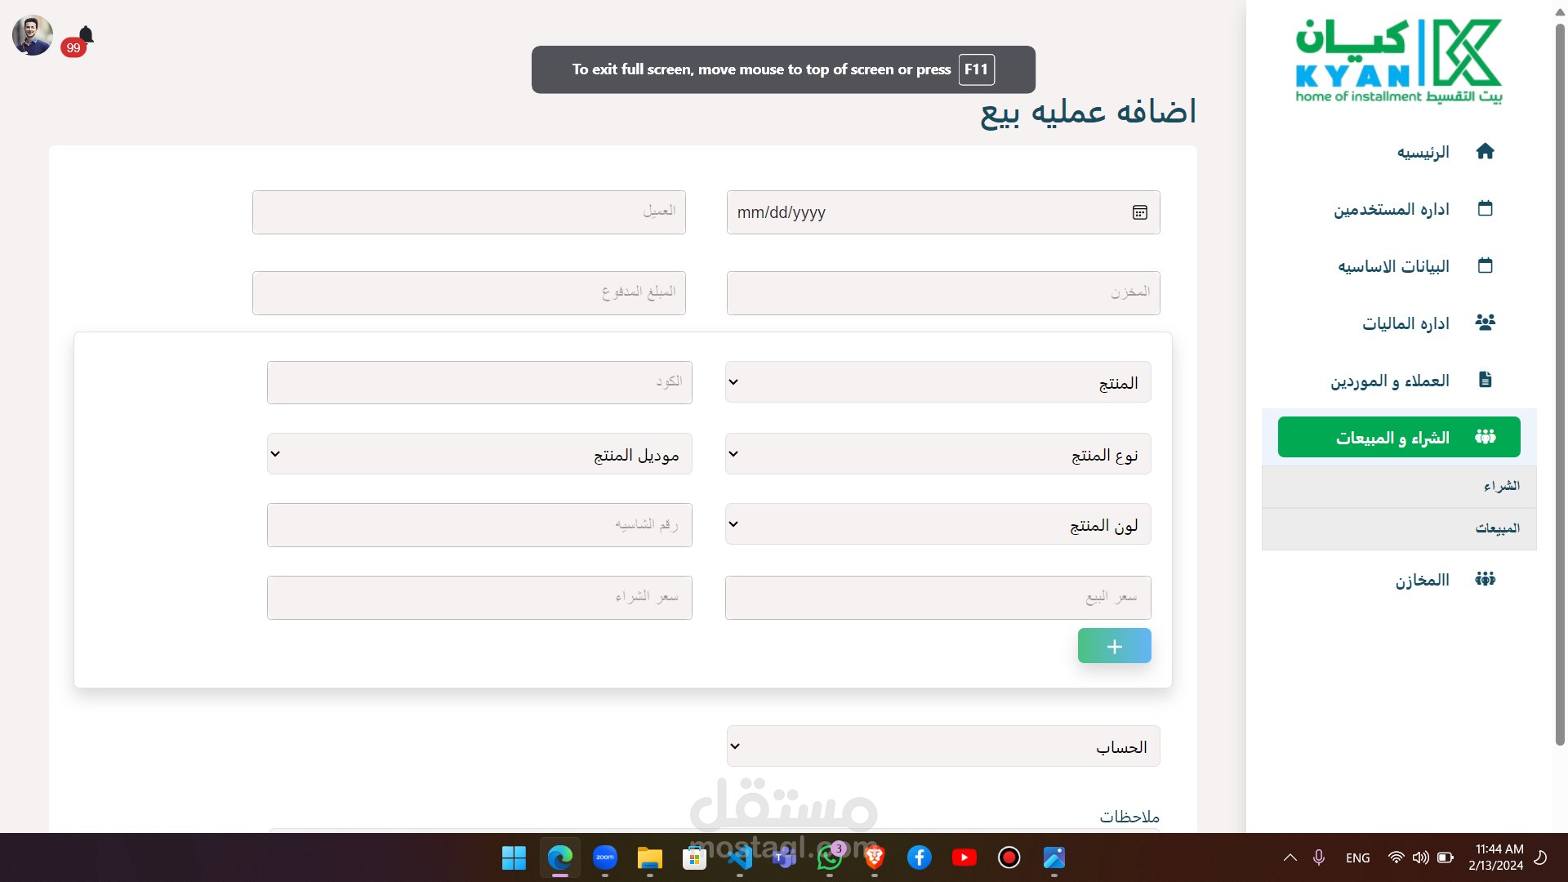Image resolution: width=1568 pixels, height=882 pixels.
Task: Click the Kyan logo
Action: click(1398, 61)
